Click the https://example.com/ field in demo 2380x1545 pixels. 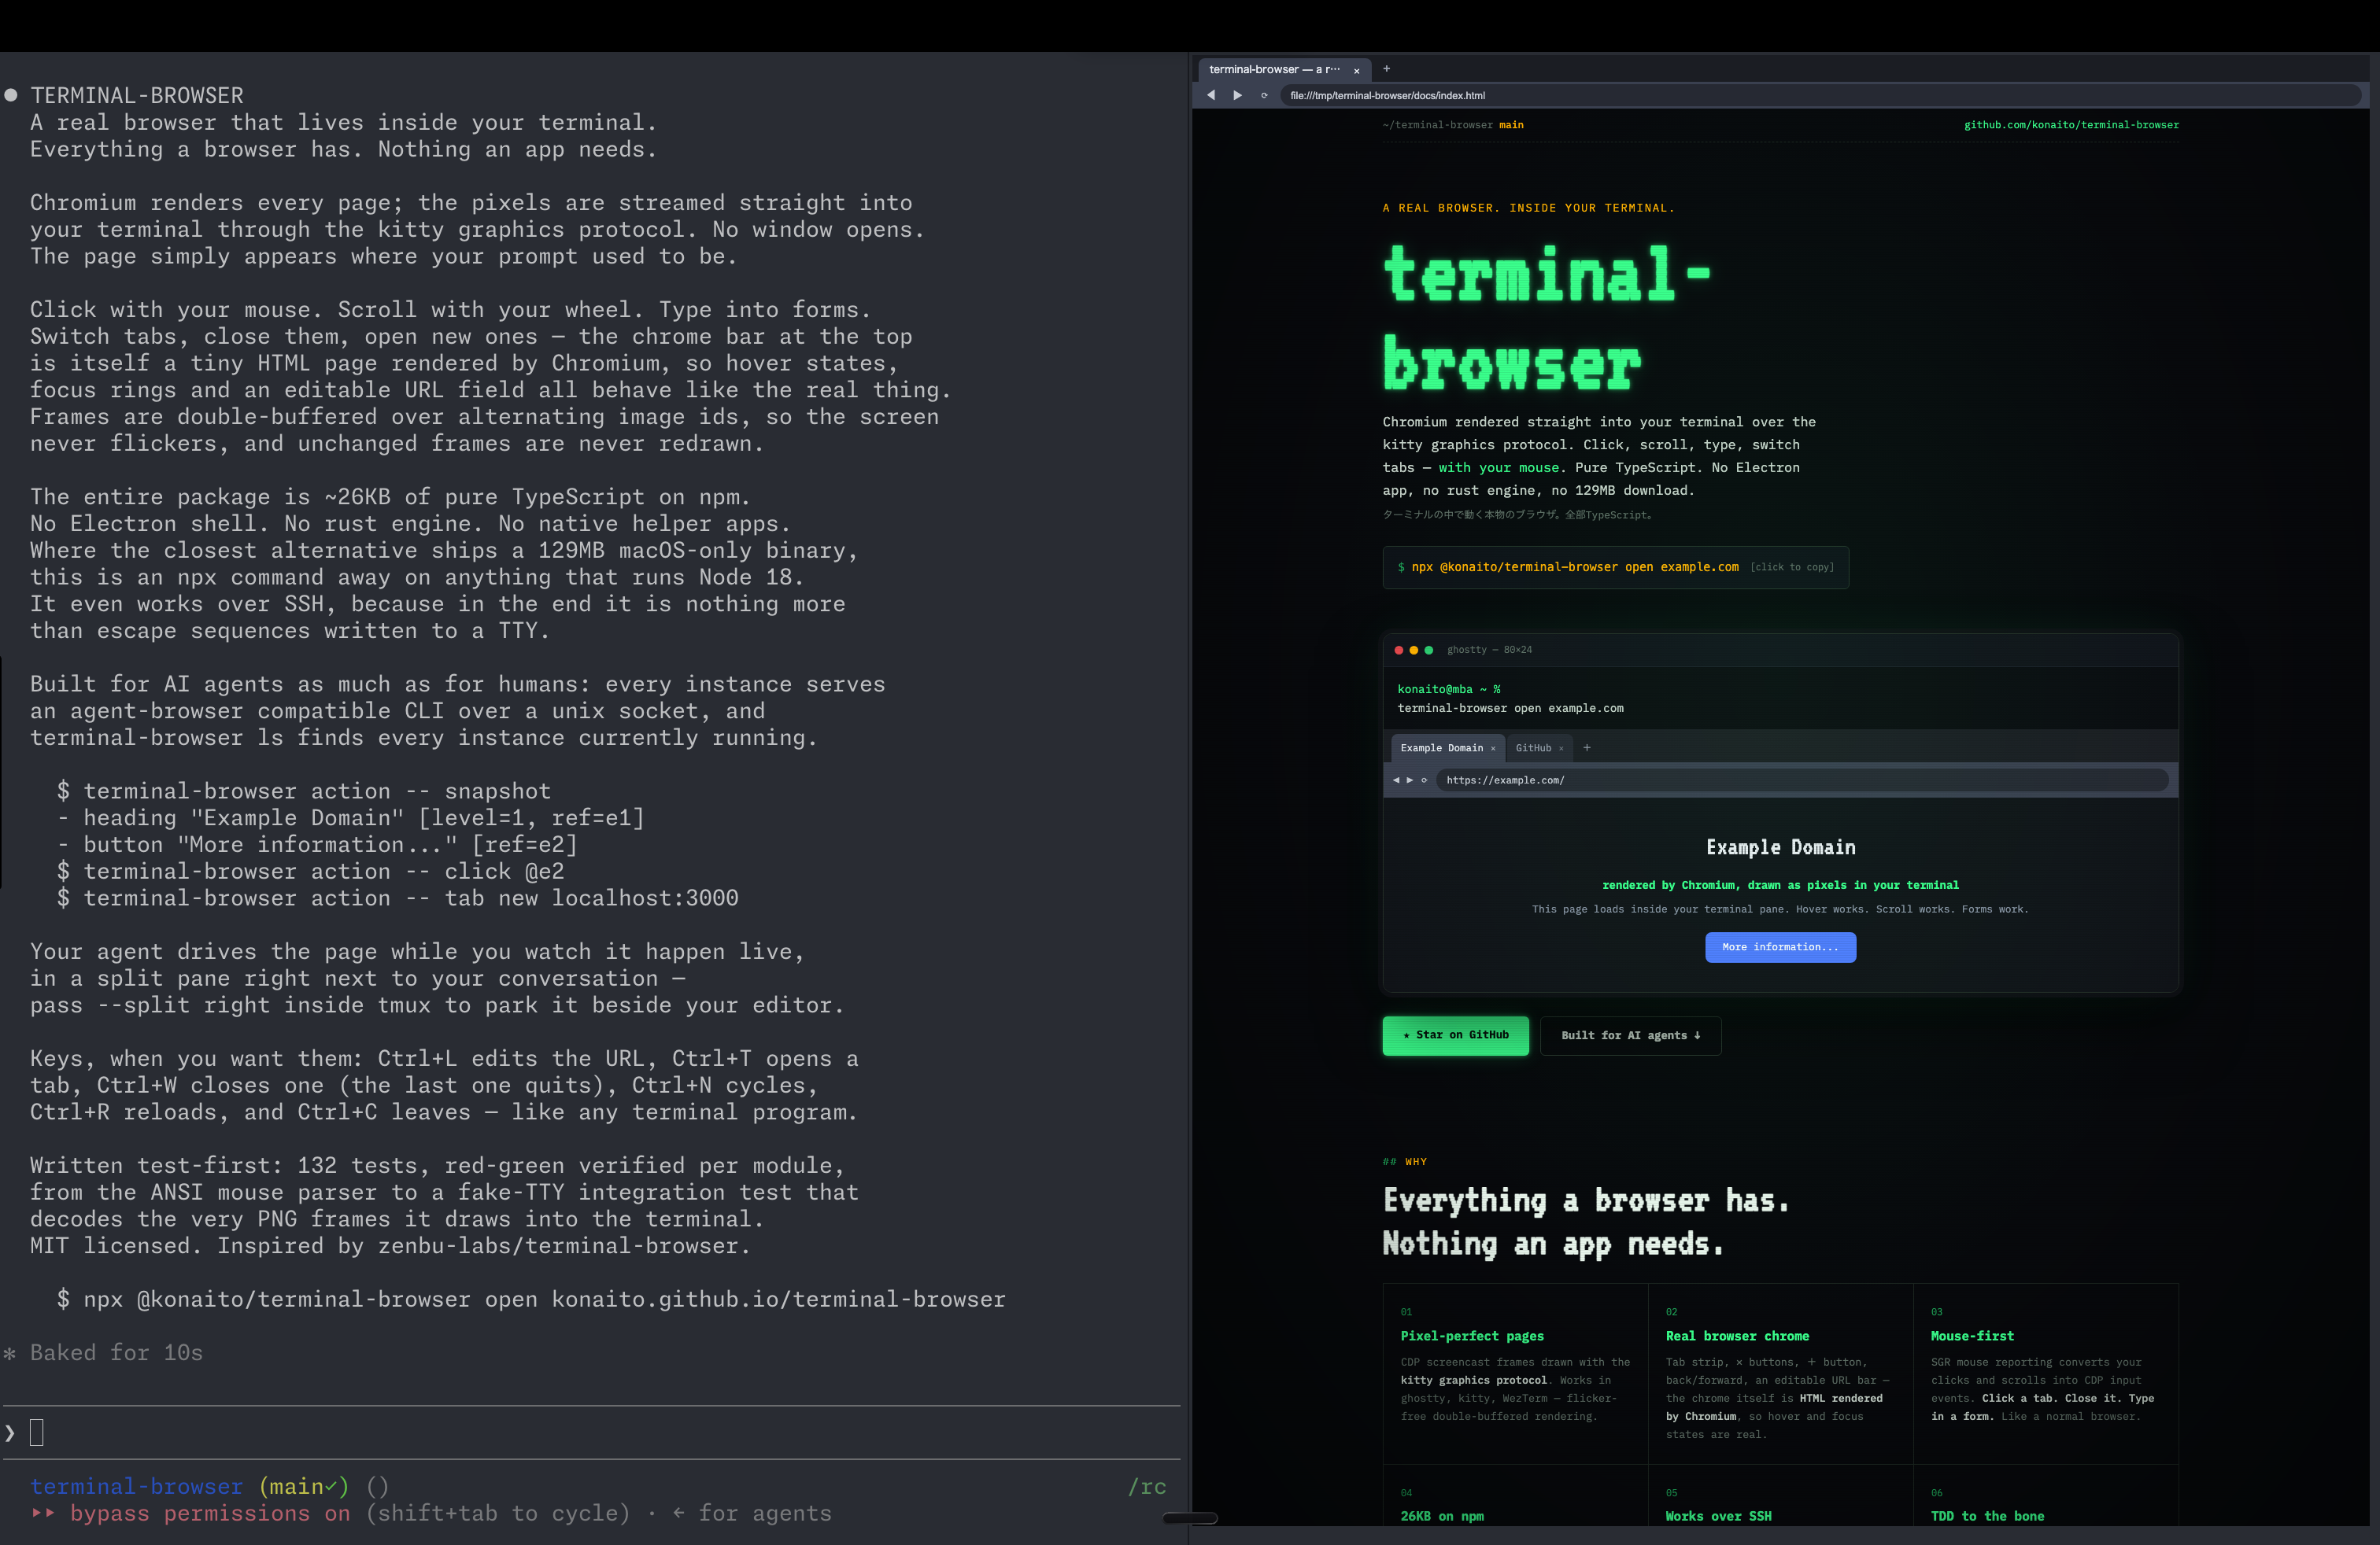[x=1802, y=780]
